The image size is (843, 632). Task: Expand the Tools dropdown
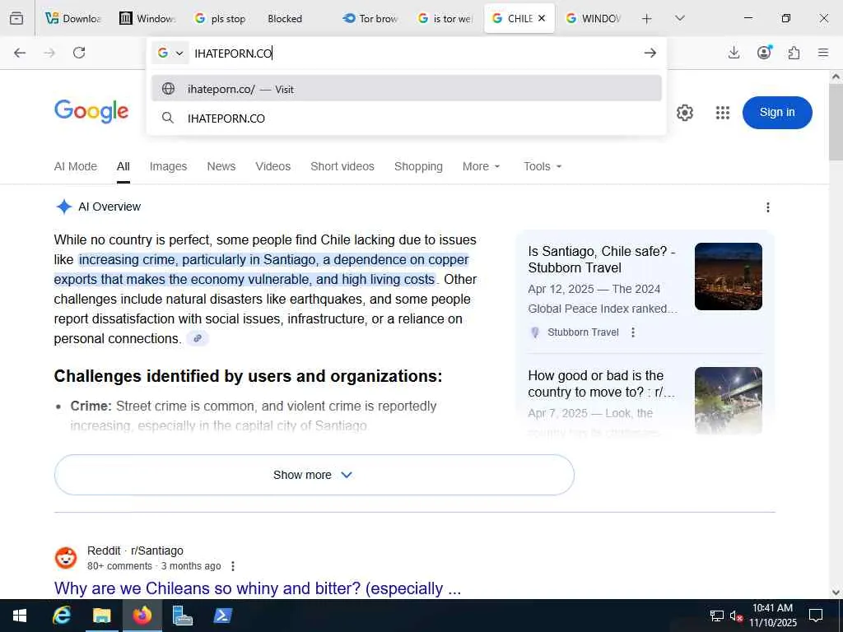543,166
